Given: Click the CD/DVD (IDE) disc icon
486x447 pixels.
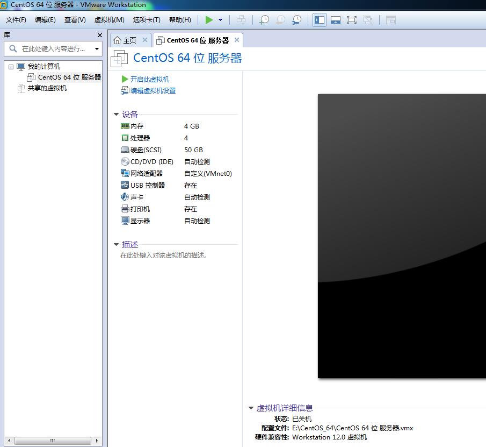Looking at the screenshot, I should pos(125,161).
